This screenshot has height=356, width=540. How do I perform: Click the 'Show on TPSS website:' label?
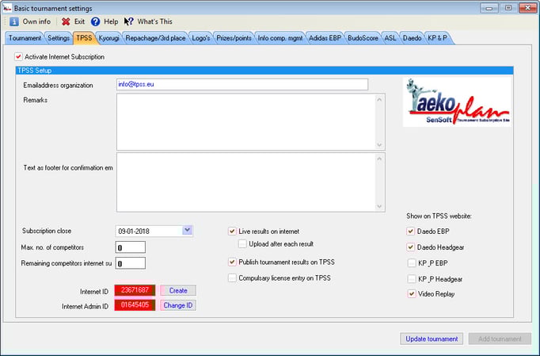(x=439, y=216)
